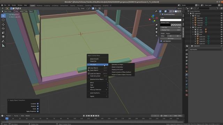Toggle the Screencast Keys checkbox
The height and width of the screenshot is (125, 223).
tap(163, 14)
